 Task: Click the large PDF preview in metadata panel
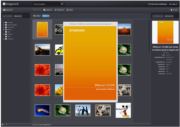(x=165, y=32)
